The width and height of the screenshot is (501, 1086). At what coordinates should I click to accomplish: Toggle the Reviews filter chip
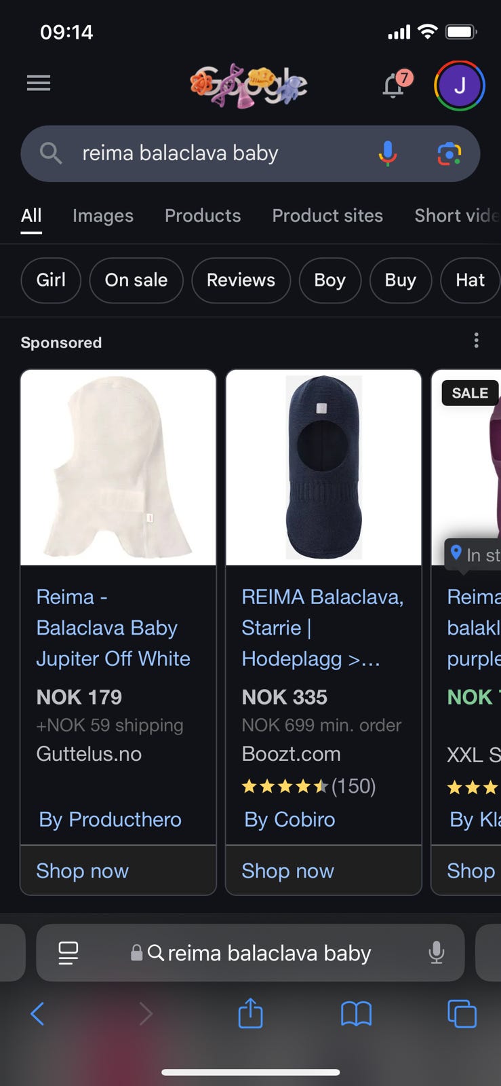click(241, 280)
